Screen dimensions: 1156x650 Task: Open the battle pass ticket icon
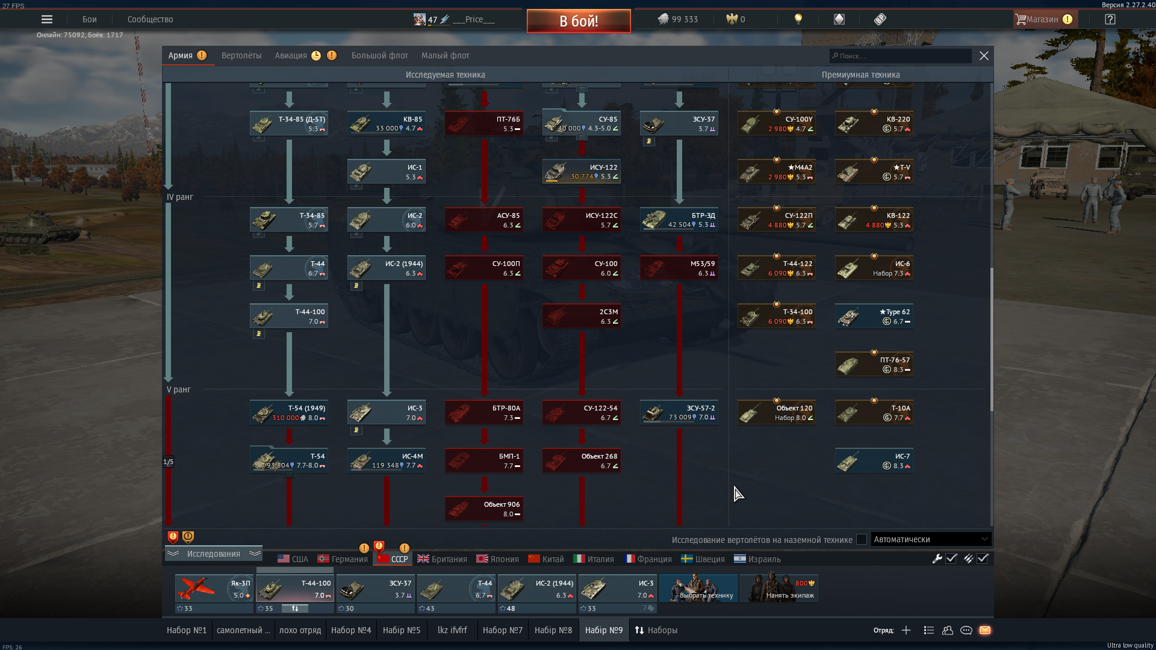(x=880, y=19)
